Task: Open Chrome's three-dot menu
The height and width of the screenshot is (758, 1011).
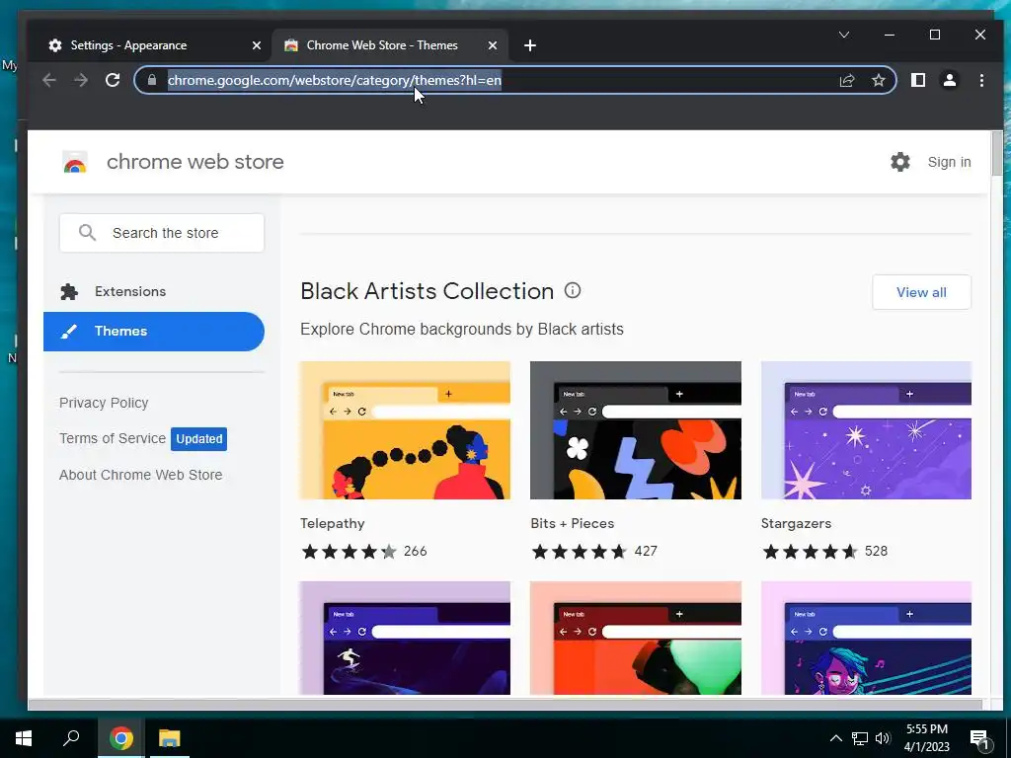Action: pyautogui.click(x=981, y=80)
